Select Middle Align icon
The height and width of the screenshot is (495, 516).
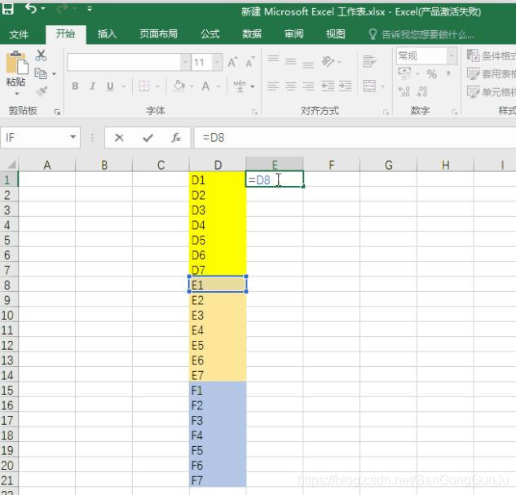[290, 61]
